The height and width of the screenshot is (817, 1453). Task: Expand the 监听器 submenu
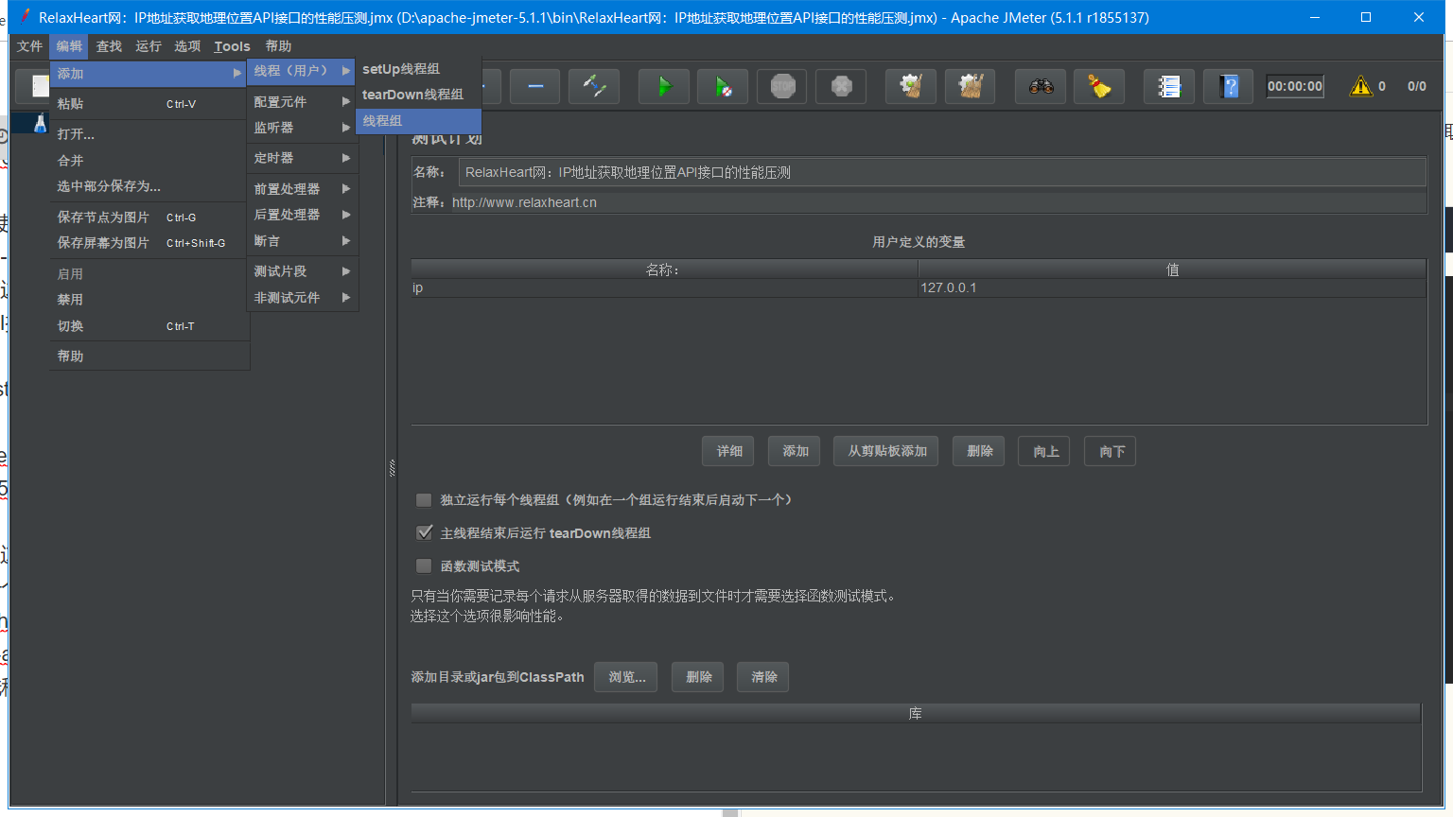pyautogui.click(x=301, y=128)
